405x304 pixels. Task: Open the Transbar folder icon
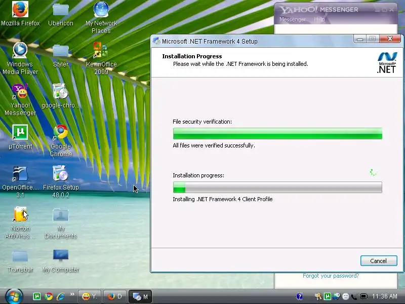point(20,260)
